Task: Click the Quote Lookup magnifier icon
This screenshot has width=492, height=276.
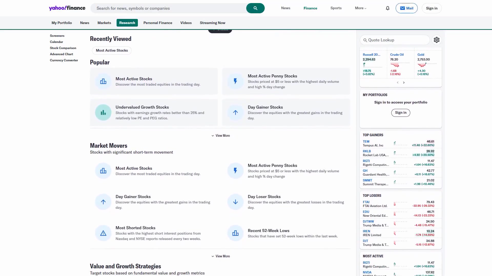Action: pos(365,40)
